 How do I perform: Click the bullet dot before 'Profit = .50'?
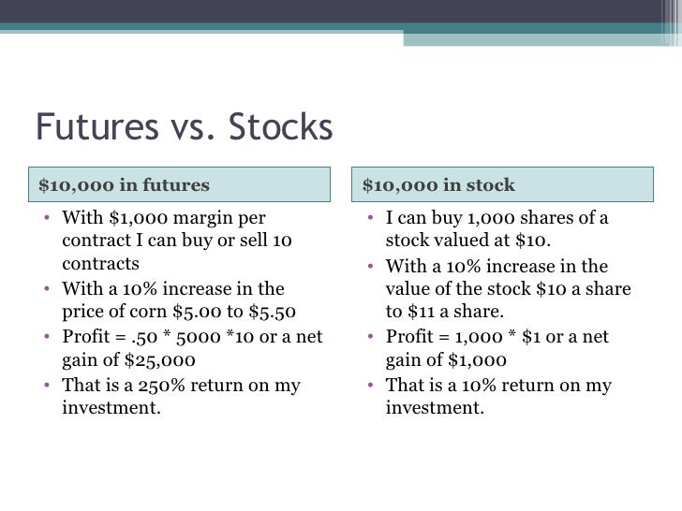[47, 336]
